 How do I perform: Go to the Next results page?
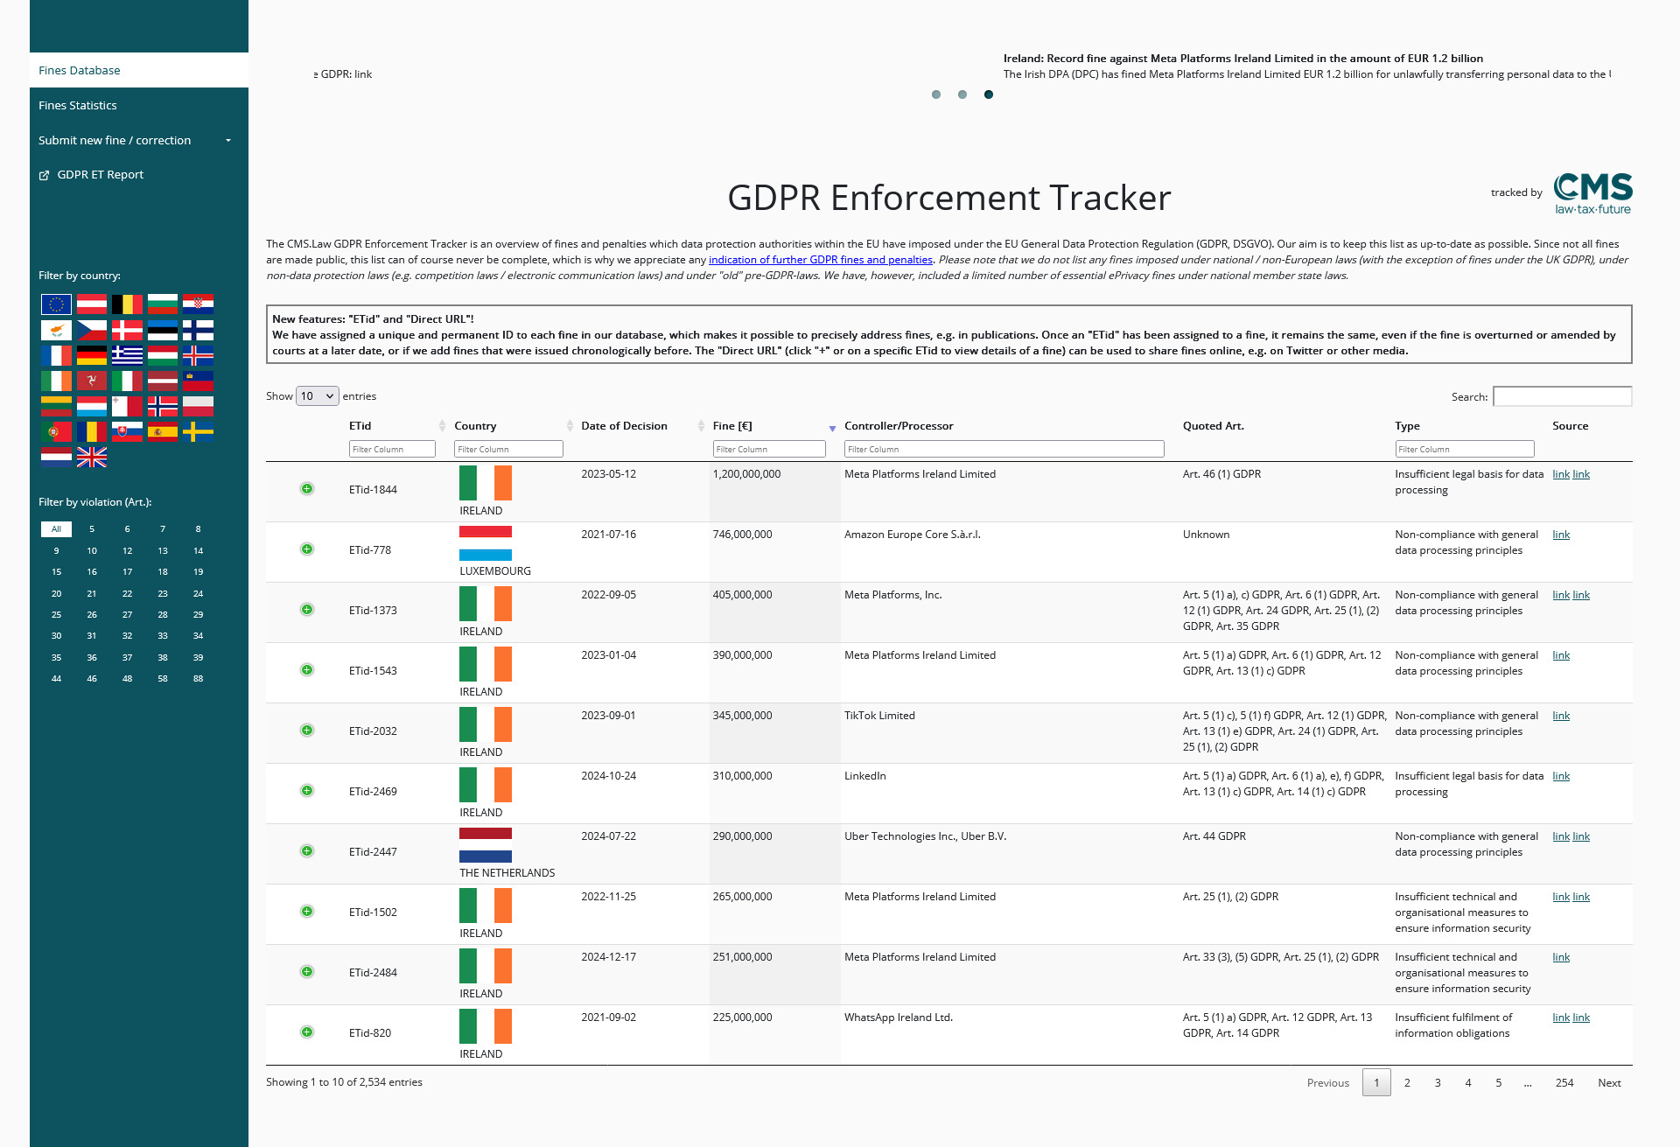(x=1608, y=1083)
